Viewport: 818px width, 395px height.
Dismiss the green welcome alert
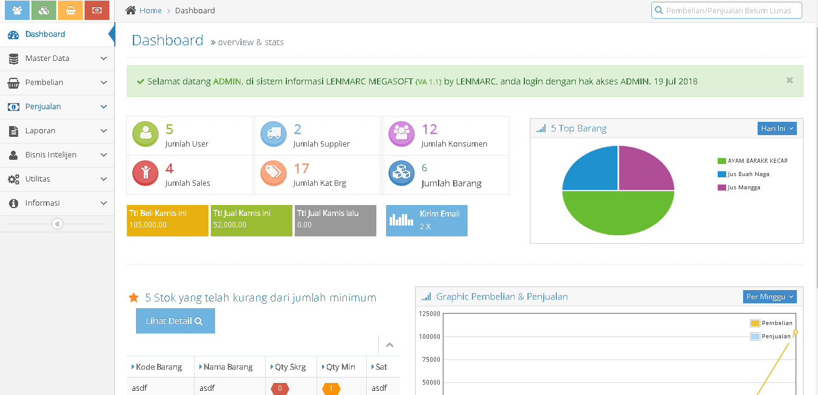[x=790, y=80]
